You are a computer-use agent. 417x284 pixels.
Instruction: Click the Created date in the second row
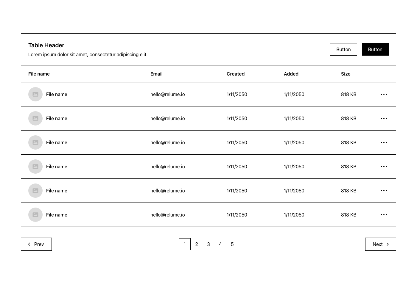tap(237, 118)
